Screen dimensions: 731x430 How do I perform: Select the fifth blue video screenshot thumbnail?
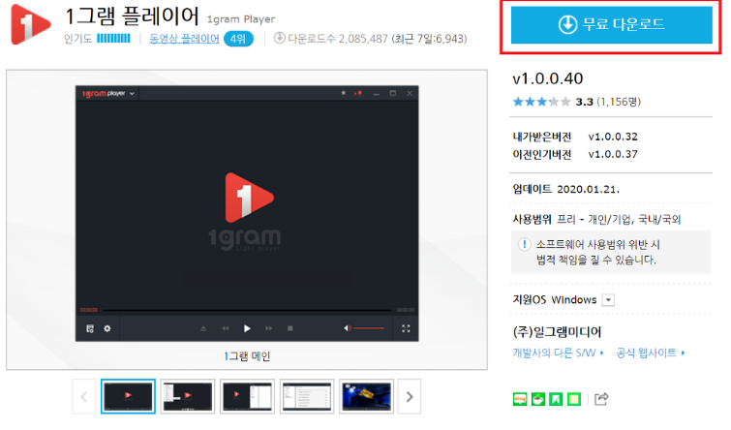pyautogui.click(x=366, y=396)
